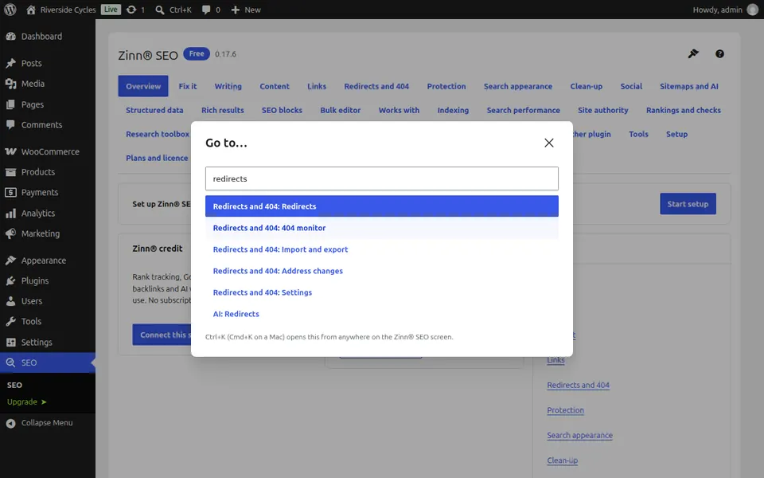
Task: Click the Go to search input field
Action: (x=381, y=178)
